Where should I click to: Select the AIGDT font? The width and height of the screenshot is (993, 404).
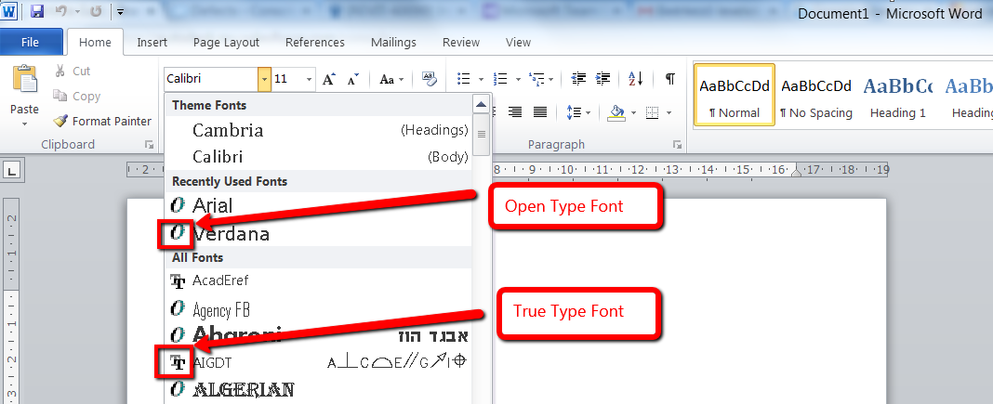click(319, 361)
